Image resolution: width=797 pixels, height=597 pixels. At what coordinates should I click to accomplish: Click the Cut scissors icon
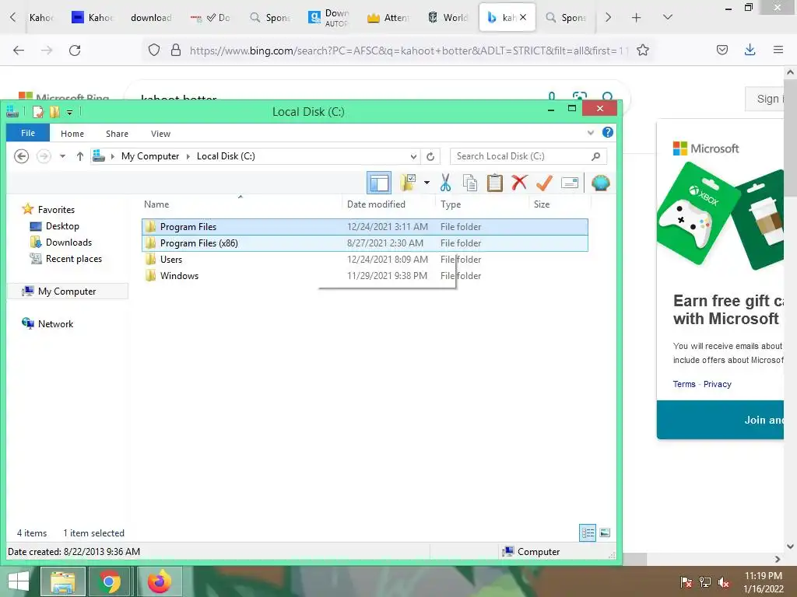pos(446,183)
